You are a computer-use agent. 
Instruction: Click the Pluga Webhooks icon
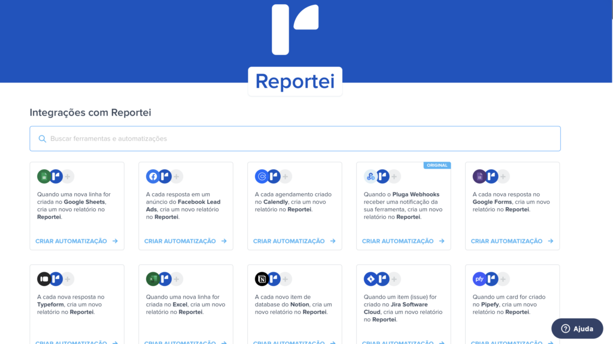tap(371, 176)
